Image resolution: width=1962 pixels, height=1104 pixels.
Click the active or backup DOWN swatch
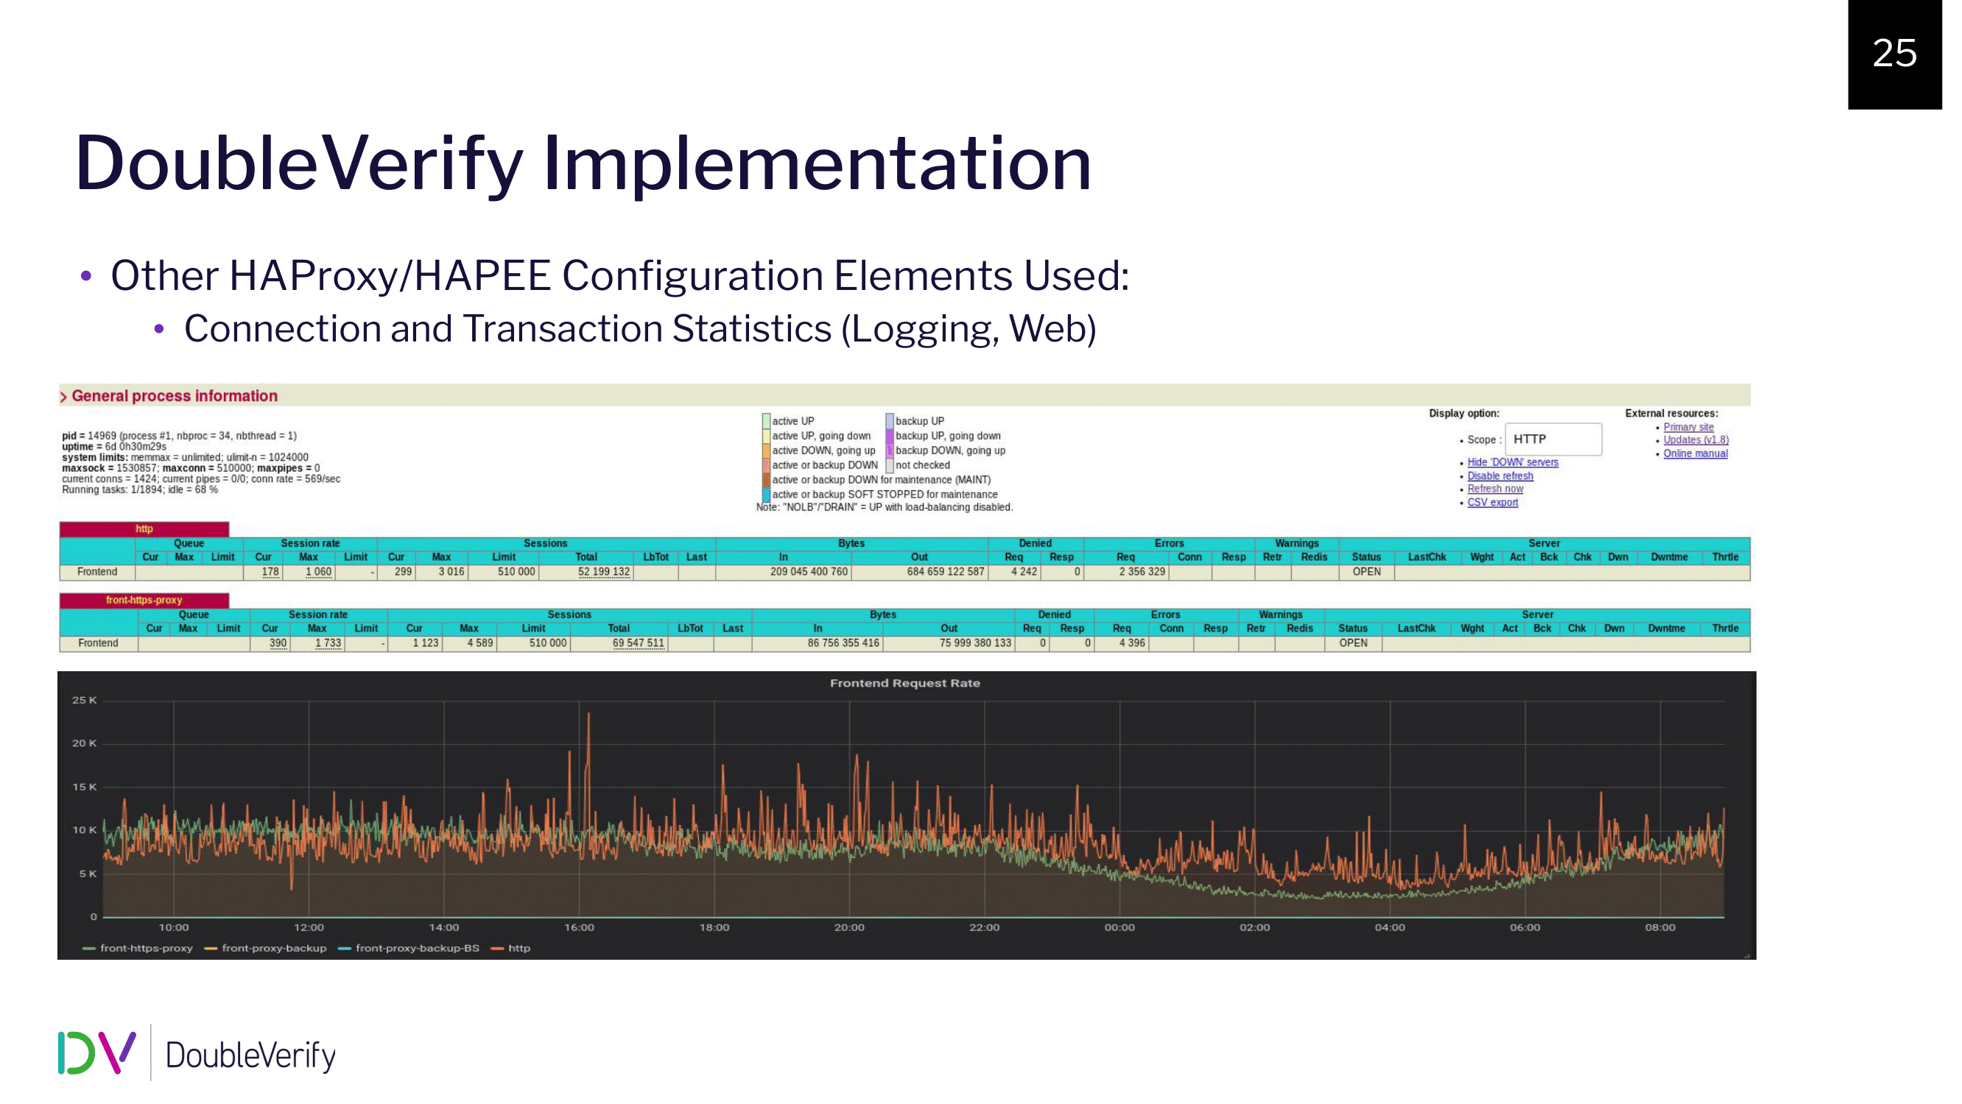766,465
